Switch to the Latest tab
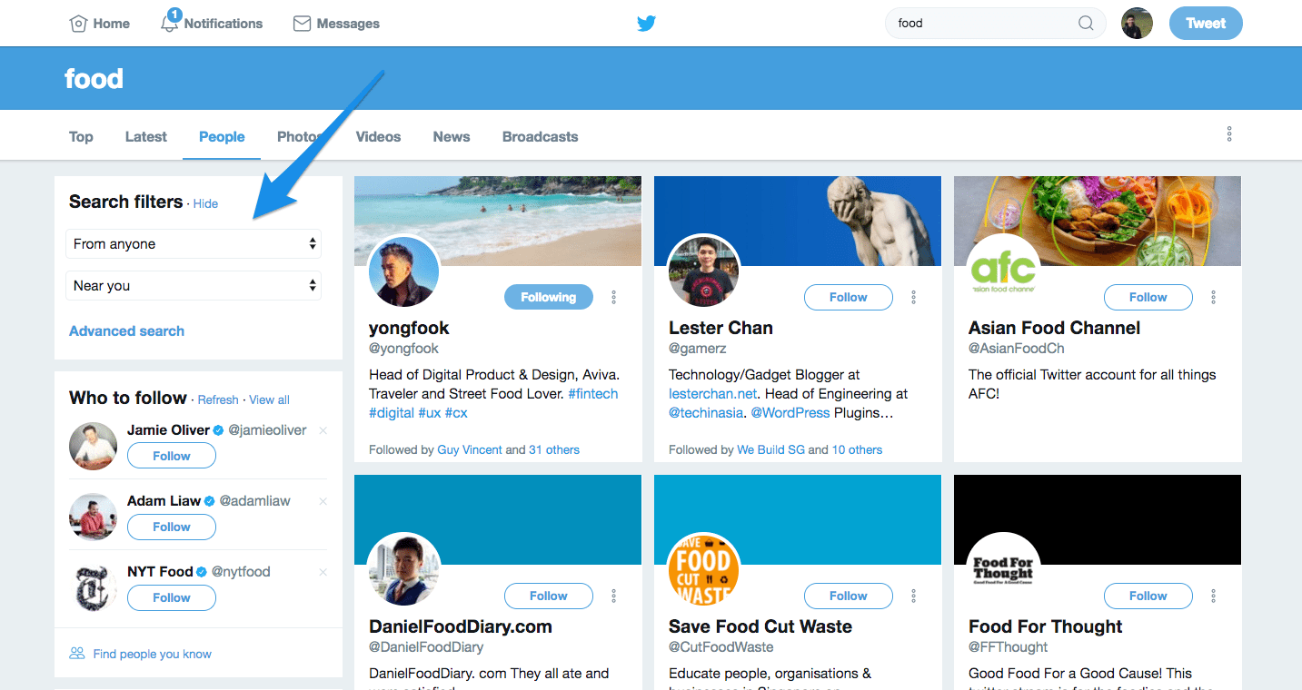The image size is (1302, 690). (146, 136)
